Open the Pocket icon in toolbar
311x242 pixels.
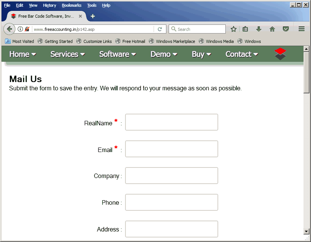(286, 29)
